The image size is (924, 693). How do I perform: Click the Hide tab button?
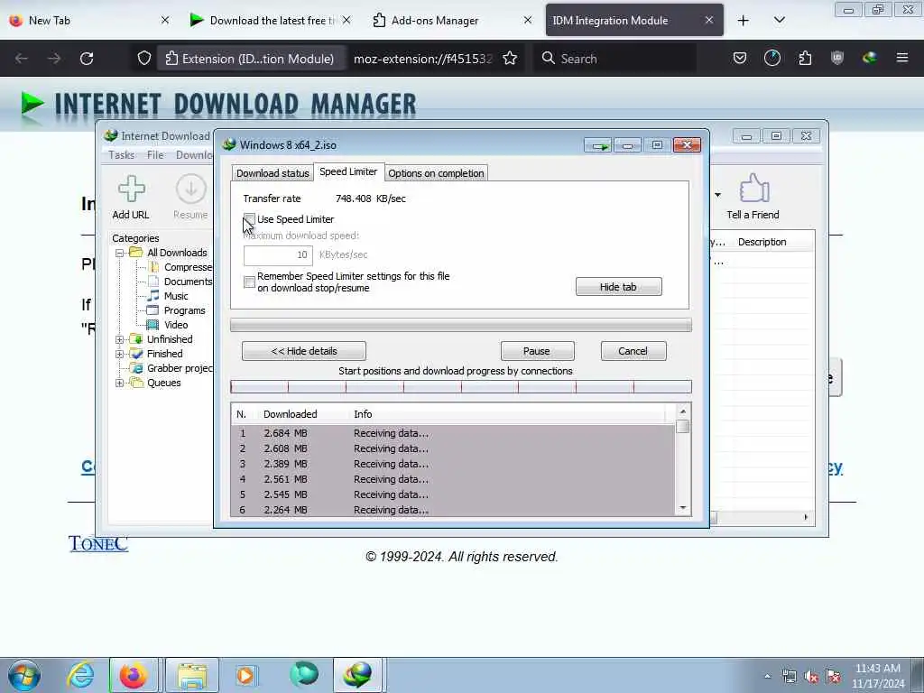618,287
